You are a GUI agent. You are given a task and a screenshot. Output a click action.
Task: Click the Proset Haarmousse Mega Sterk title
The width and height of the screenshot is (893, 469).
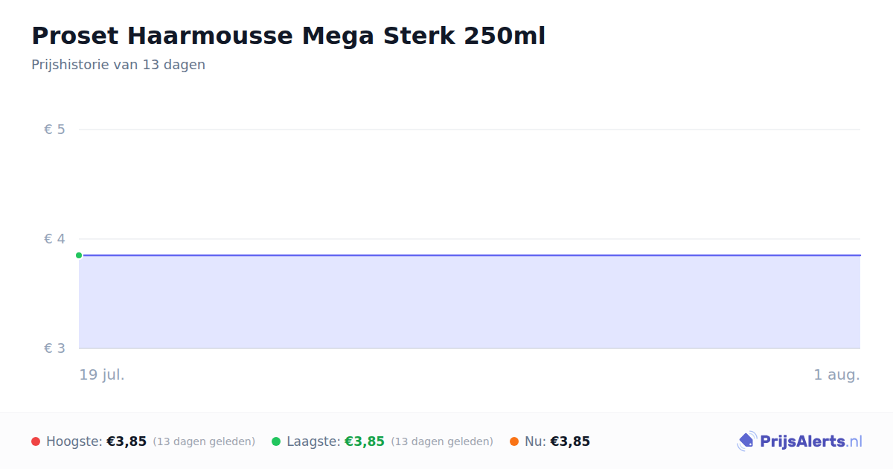click(x=289, y=36)
